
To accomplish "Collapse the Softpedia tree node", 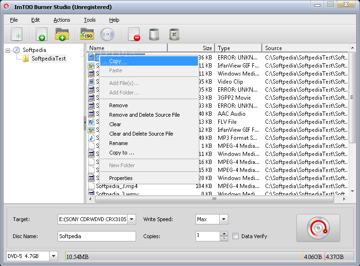I will tap(8, 51).
